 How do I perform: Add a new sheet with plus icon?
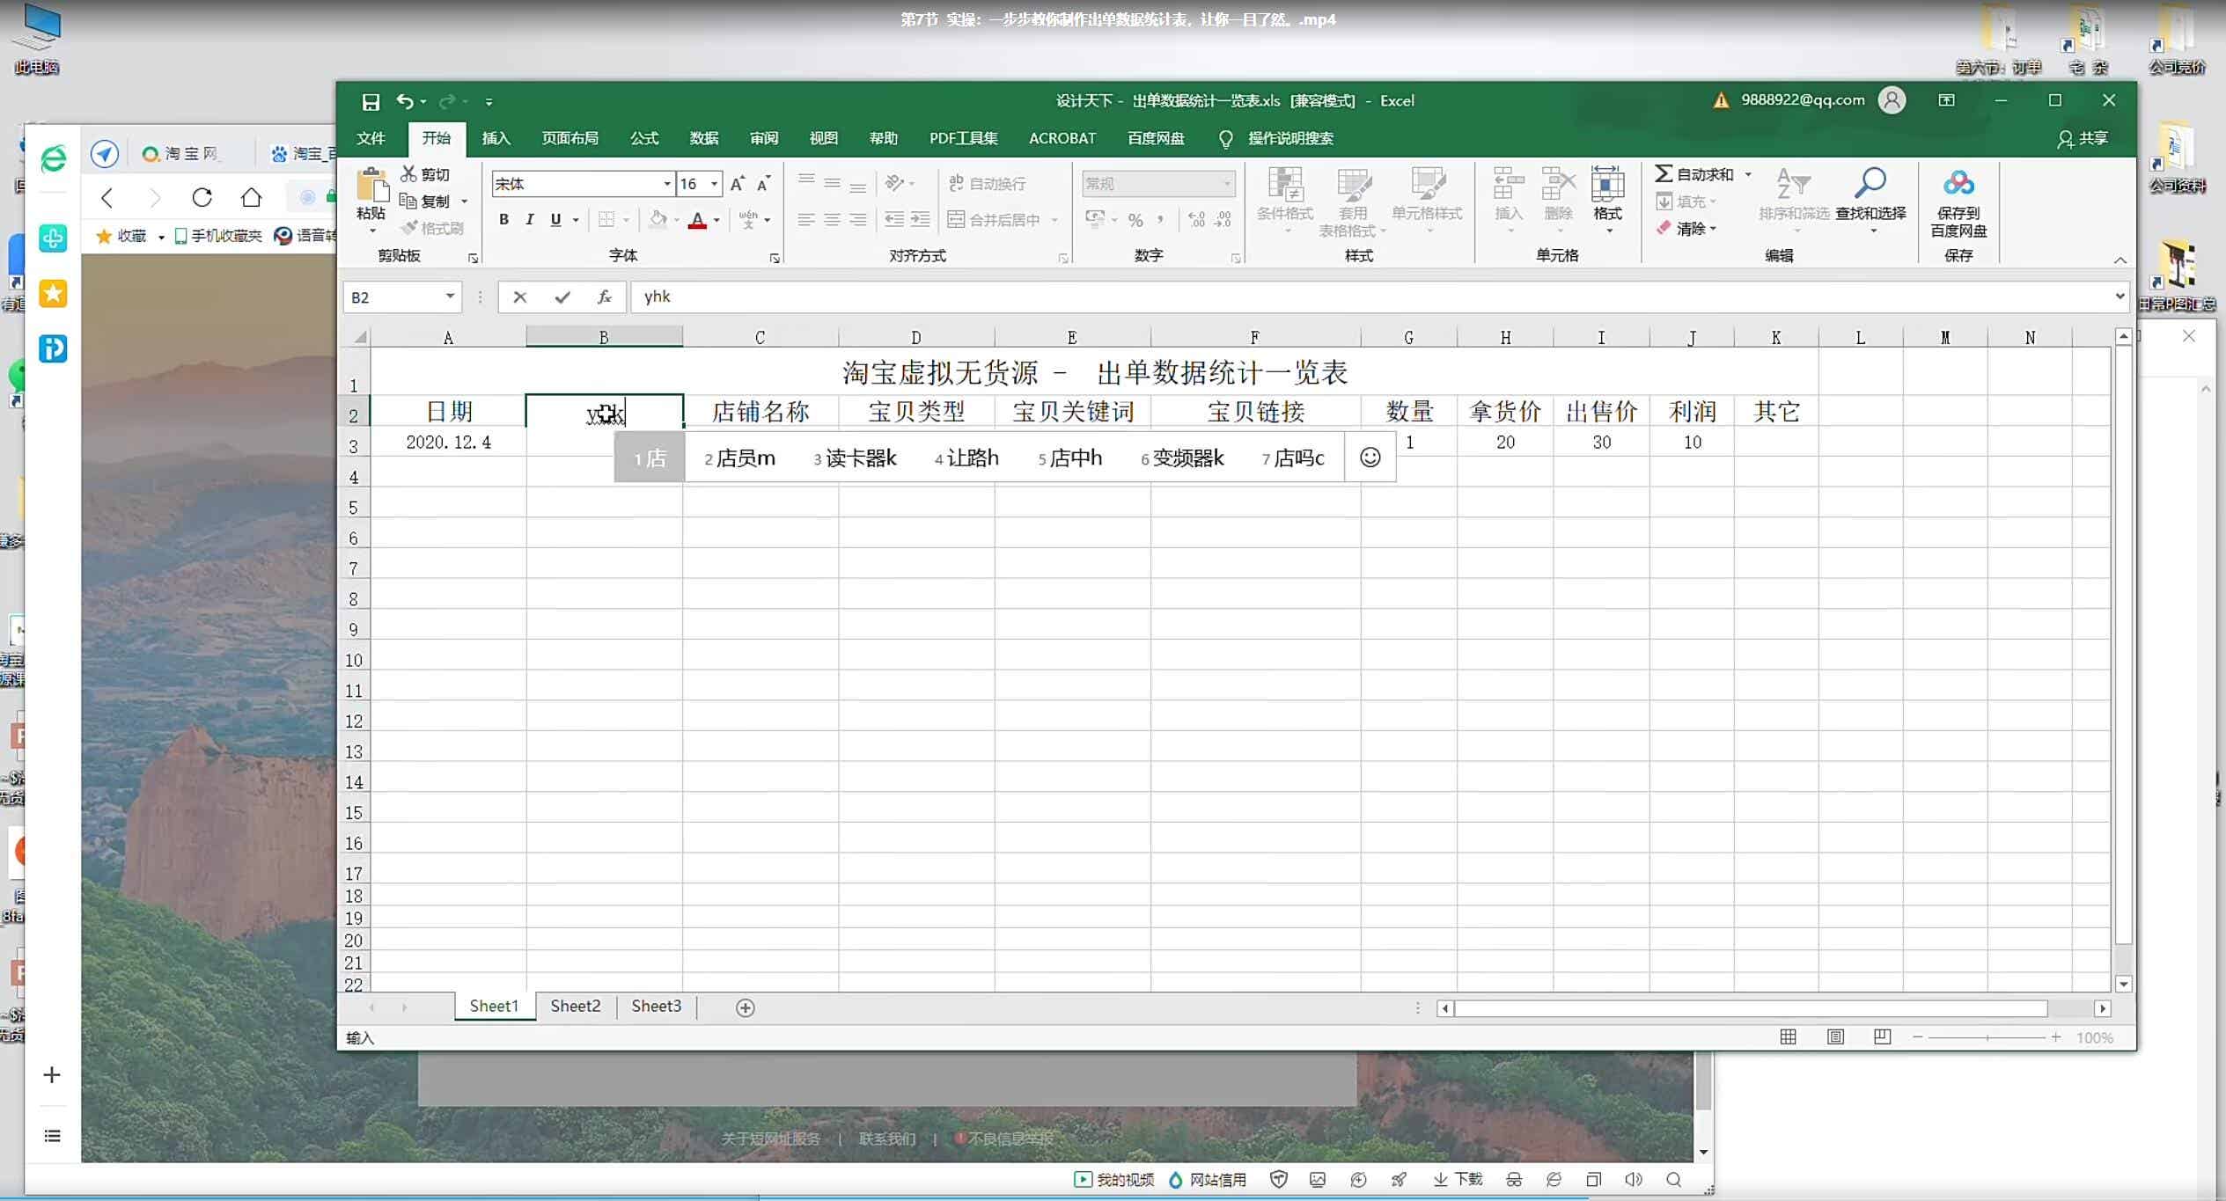coord(745,1007)
